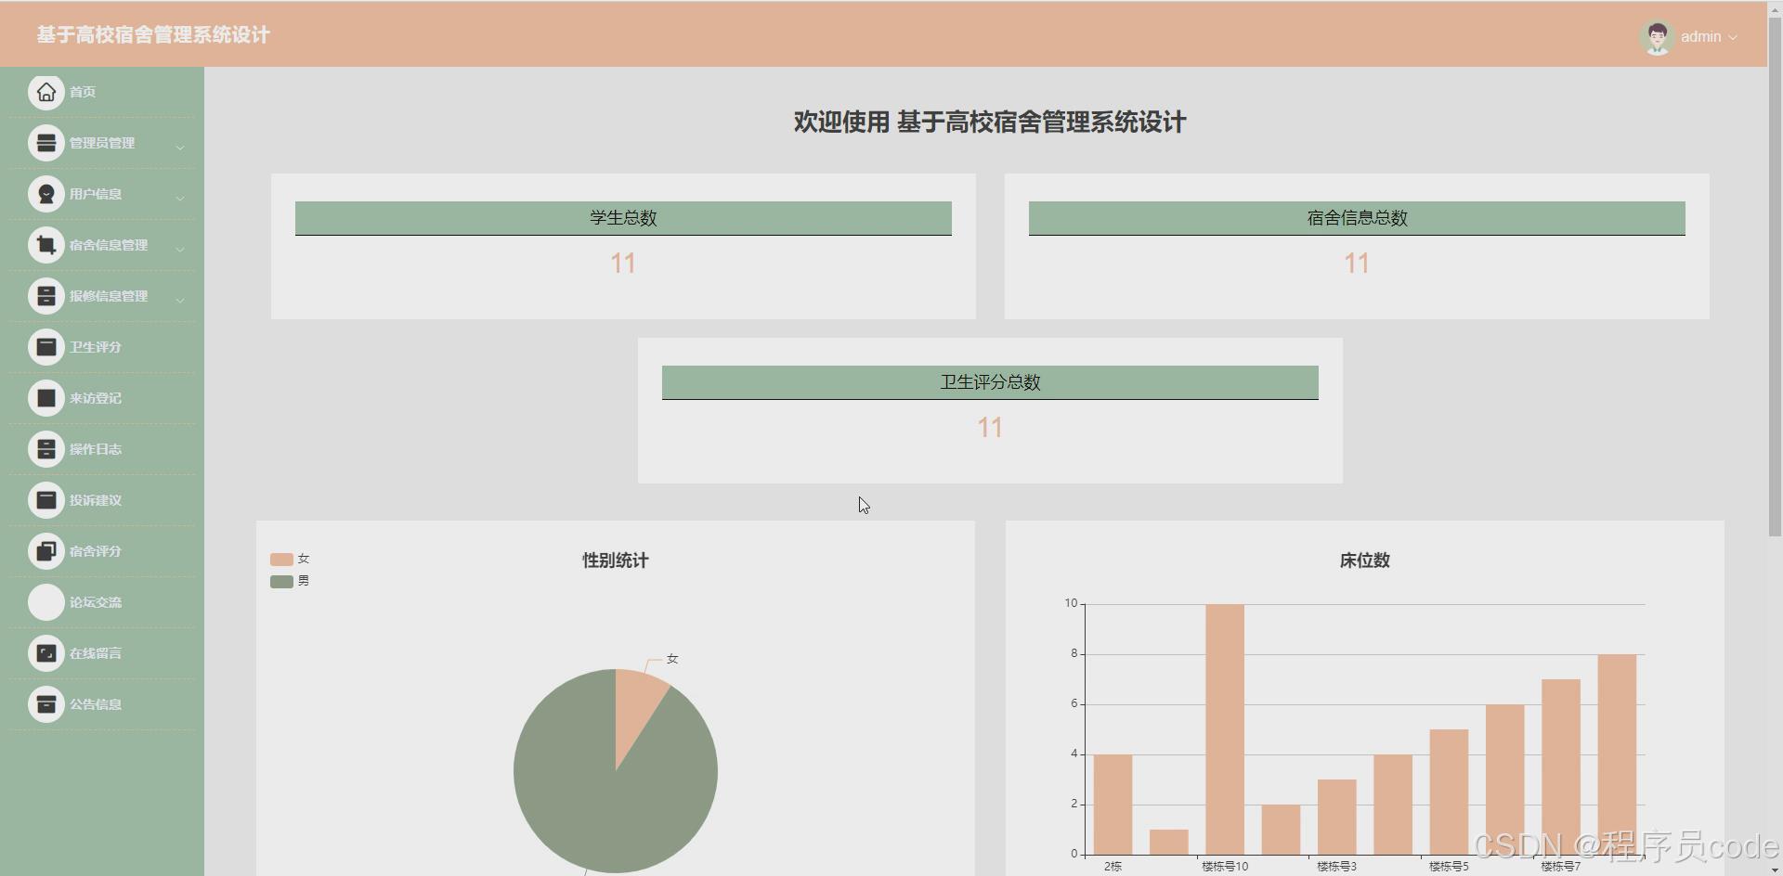This screenshot has height=876, width=1783.
Task: Click the 宿舍评分 copy icon
Action: 46,551
